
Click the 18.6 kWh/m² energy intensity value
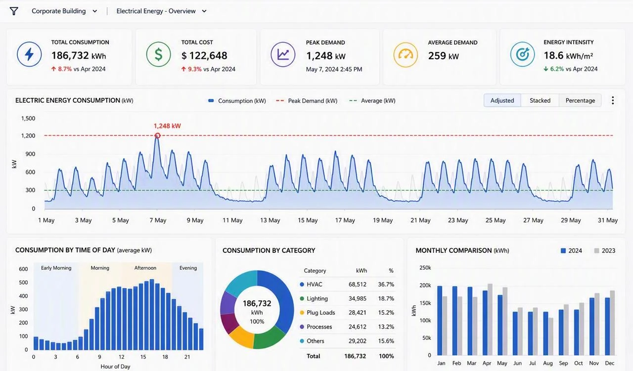(x=568, y=56)
